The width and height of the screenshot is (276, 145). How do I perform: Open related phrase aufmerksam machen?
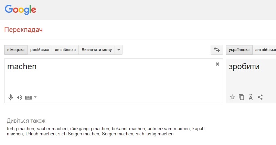click(169, 128)
